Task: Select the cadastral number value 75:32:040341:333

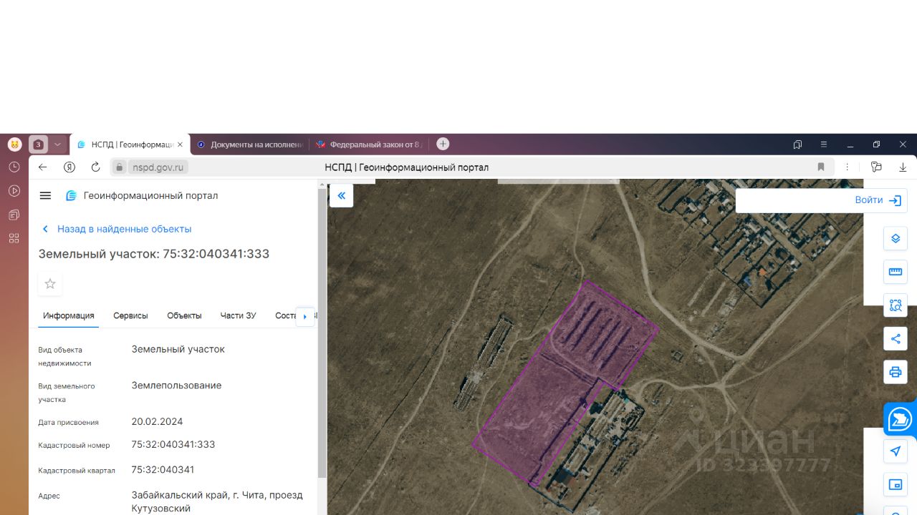Action: coord(173,444)
